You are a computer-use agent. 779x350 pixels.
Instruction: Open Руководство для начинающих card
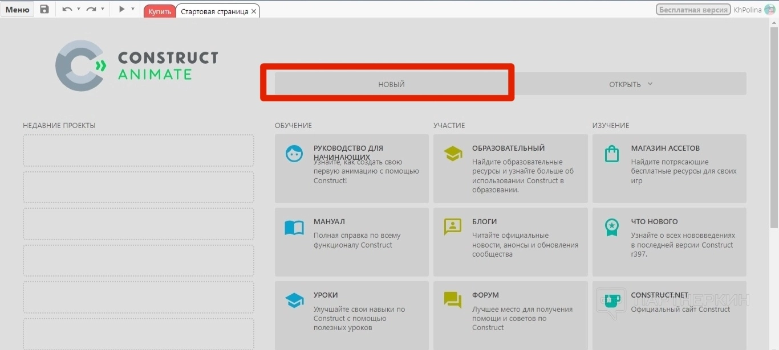tap(352, 168)
